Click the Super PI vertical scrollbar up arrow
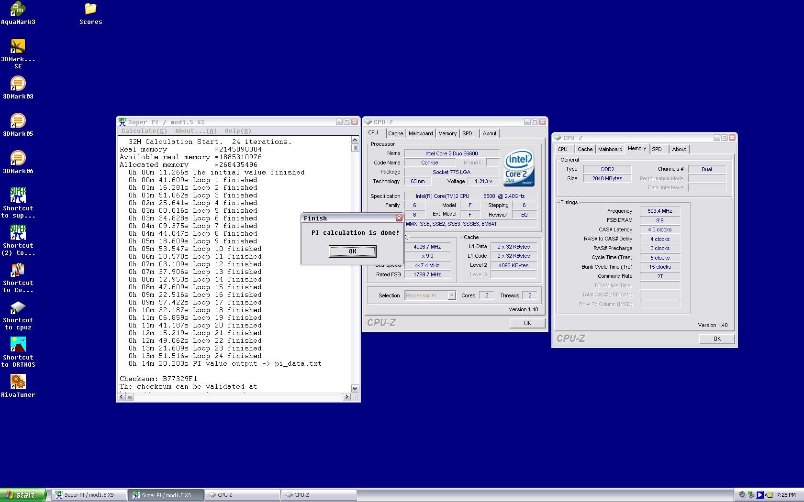This screenshot has height=502, width=804. click(x=355, y=140)
